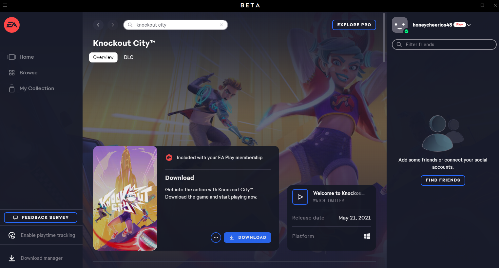The height and width of the screenshot is (268, 499).
Task: Maximize the window
Action: (x=482, y=5)
